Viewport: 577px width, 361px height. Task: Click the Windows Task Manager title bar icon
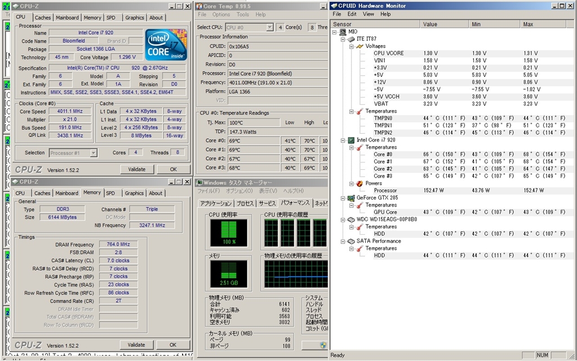(x=199, y=183)
